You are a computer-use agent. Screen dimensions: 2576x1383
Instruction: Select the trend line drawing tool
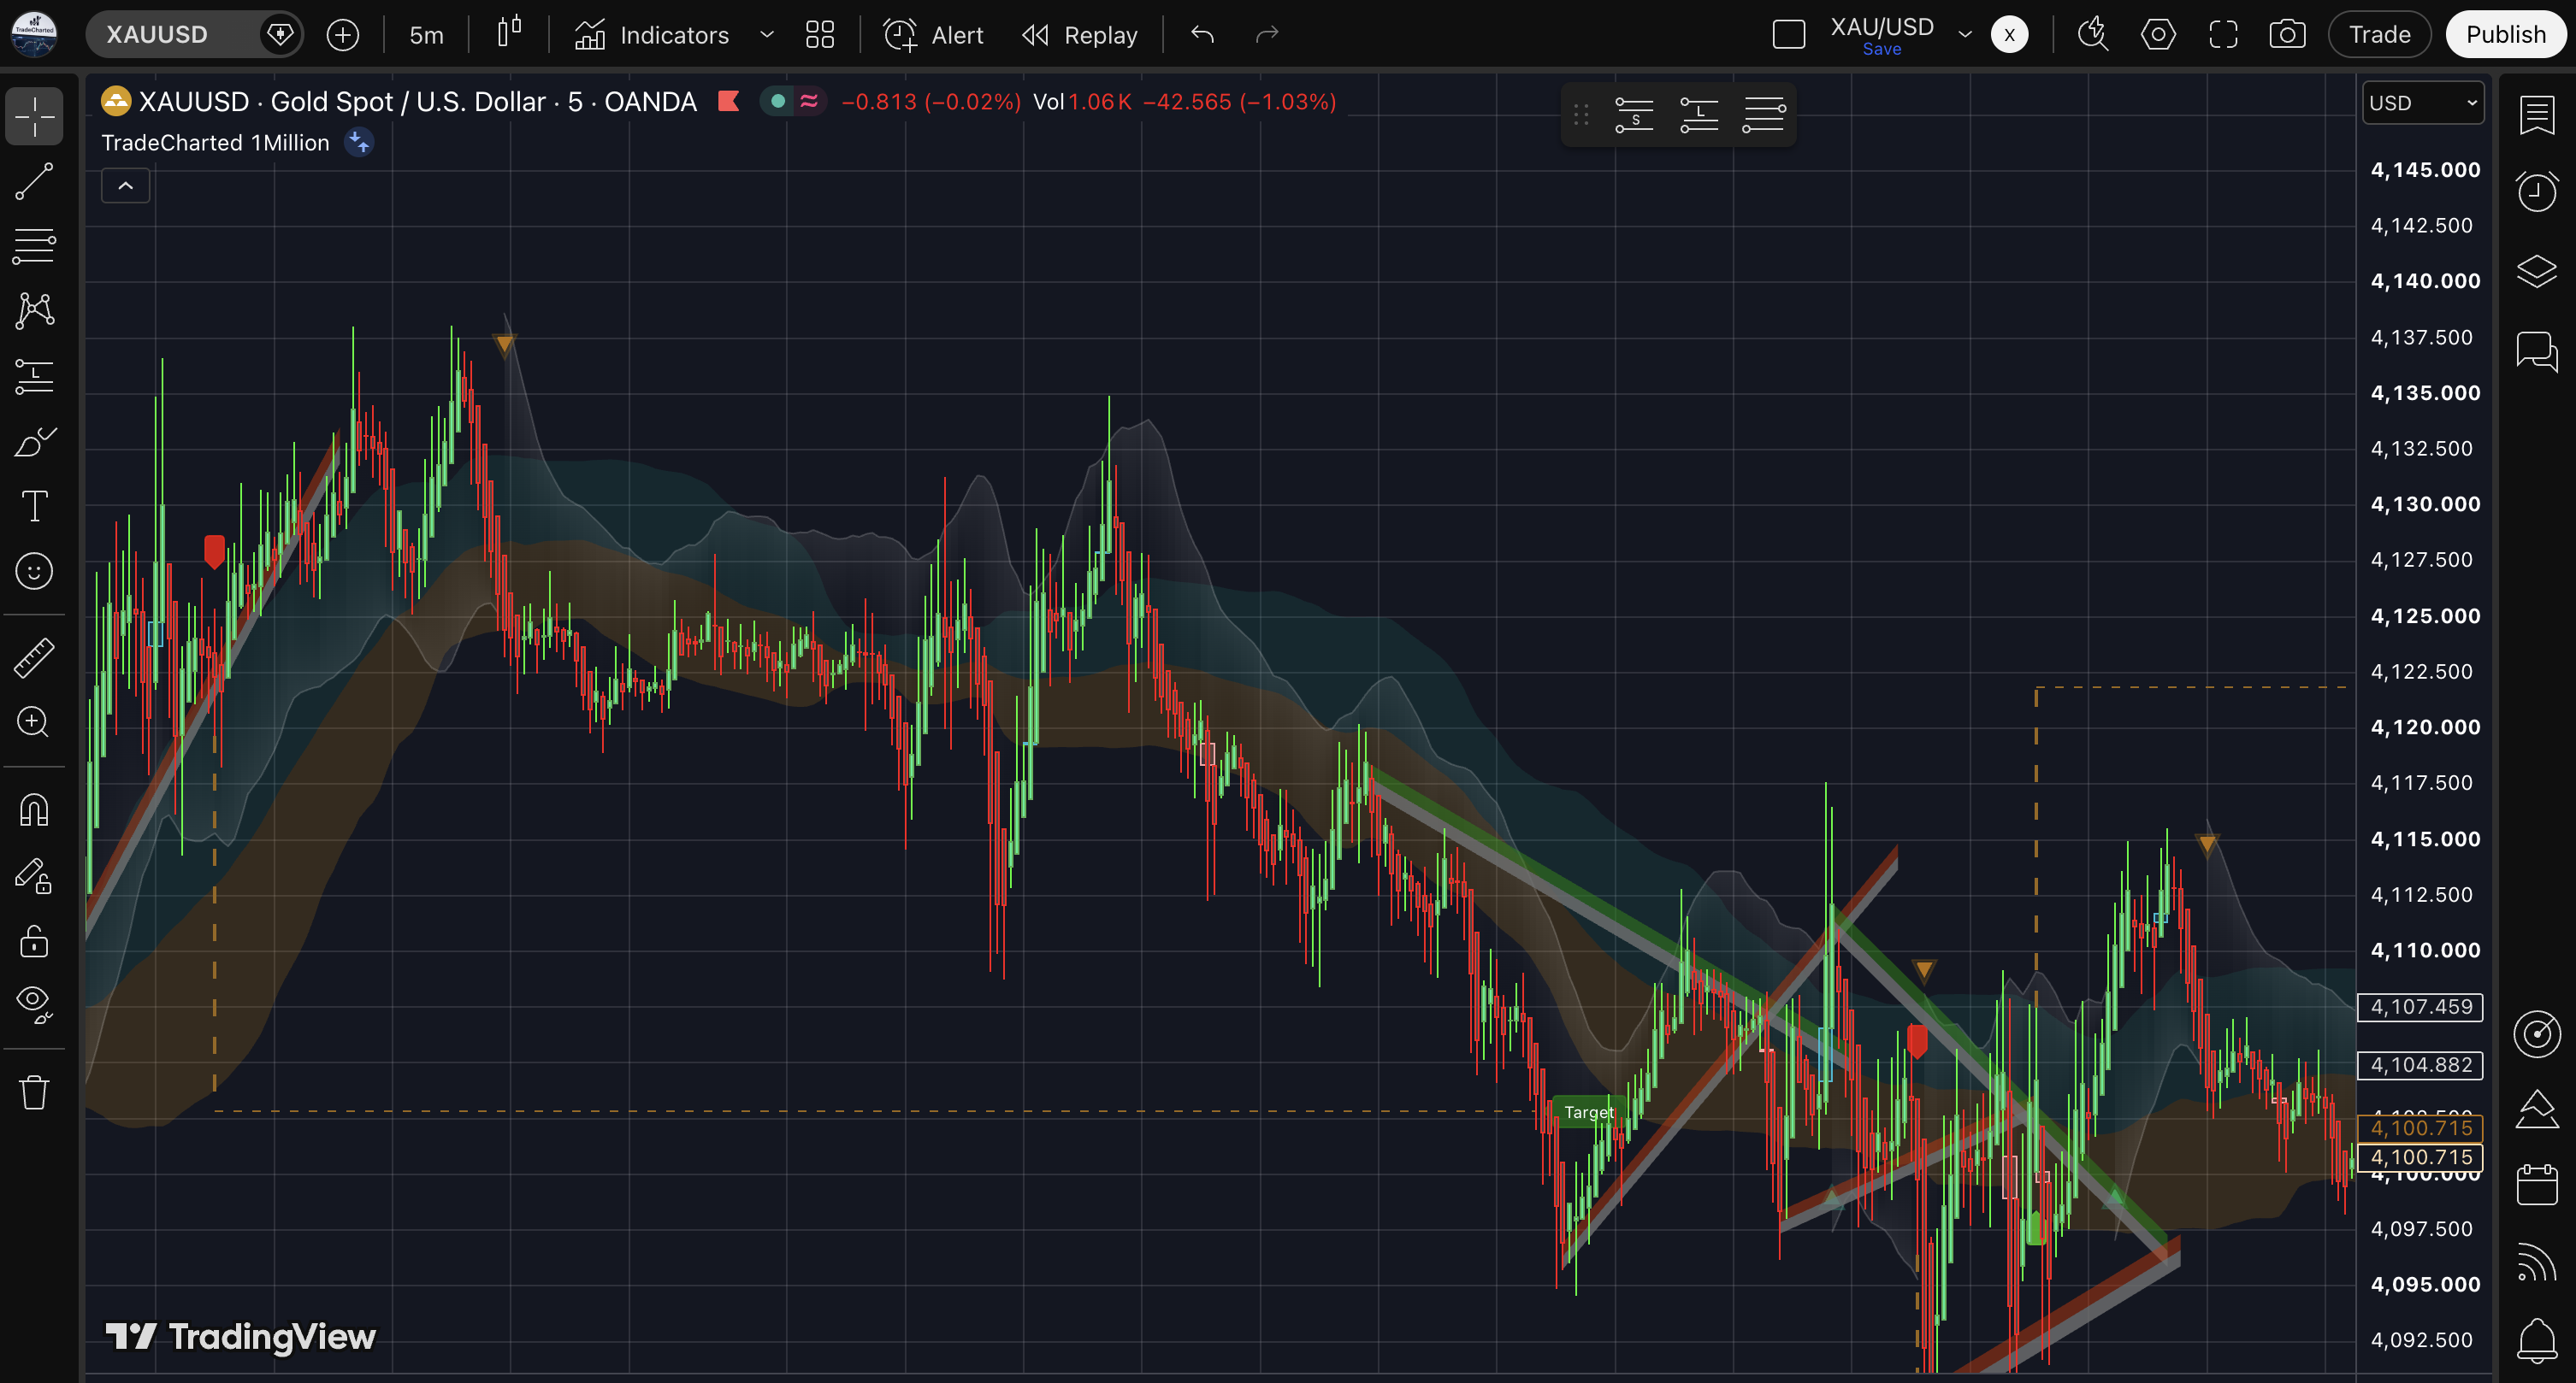[34, 182]
